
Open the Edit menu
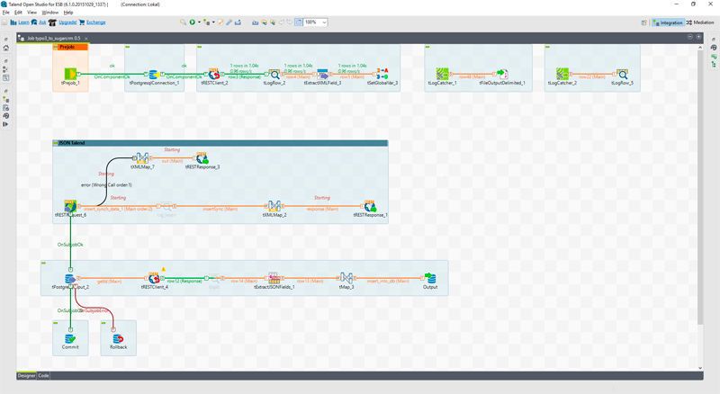click(x=18, y=13)
